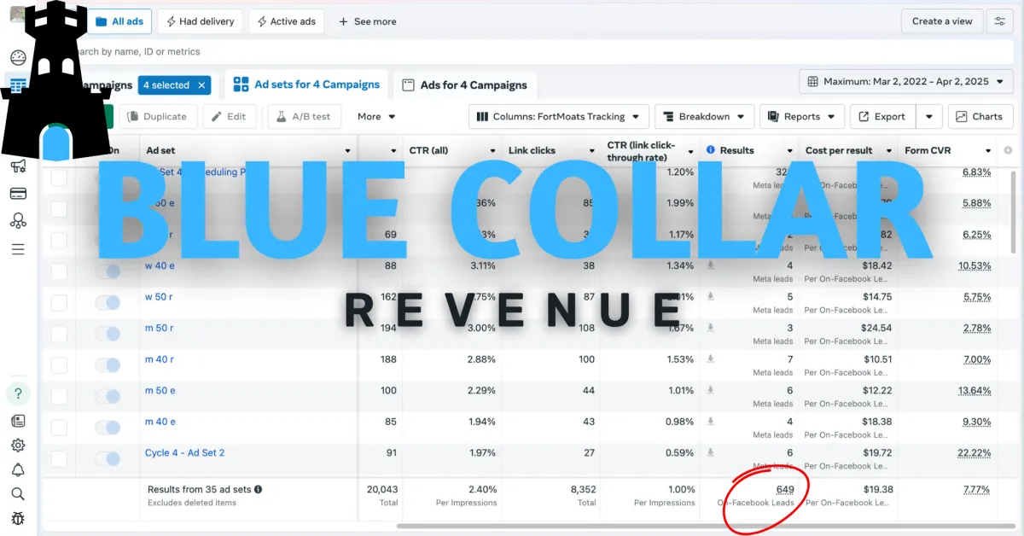
Task: Click the total Form CVR value 7.77%
Action: tap(975, 490)
